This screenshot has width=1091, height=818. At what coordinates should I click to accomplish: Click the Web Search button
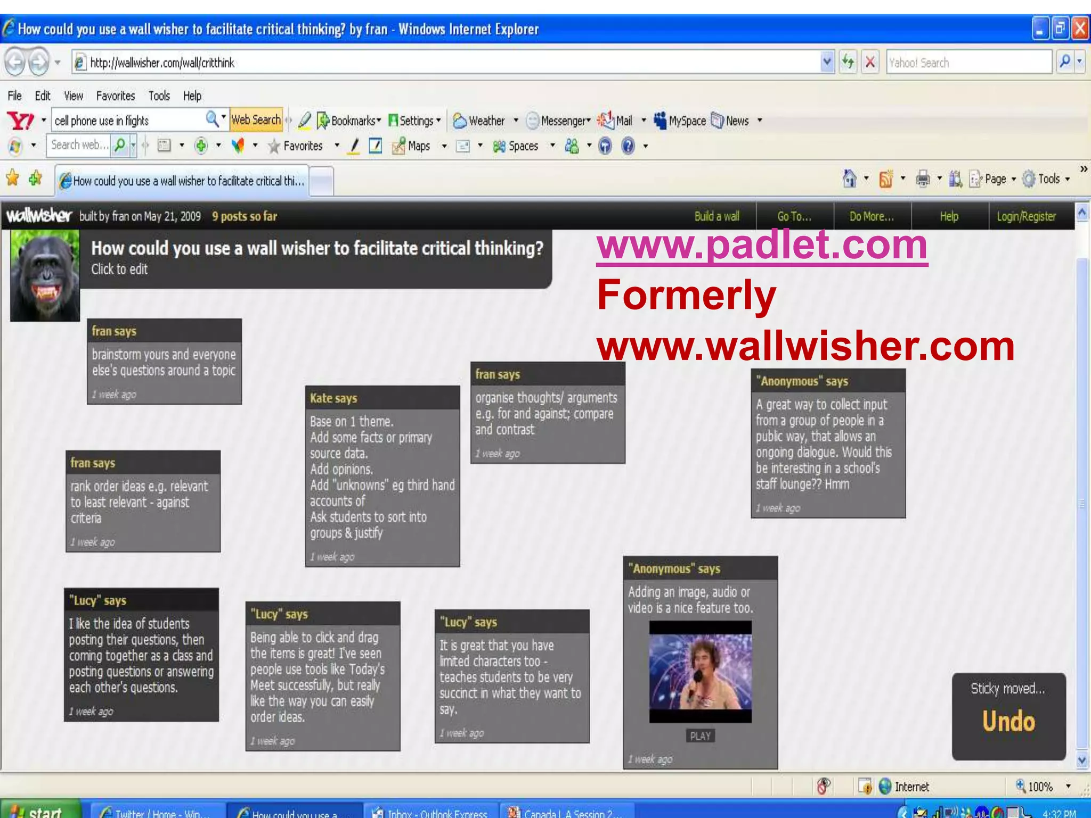pyautogui.click(x=256, y=120)
